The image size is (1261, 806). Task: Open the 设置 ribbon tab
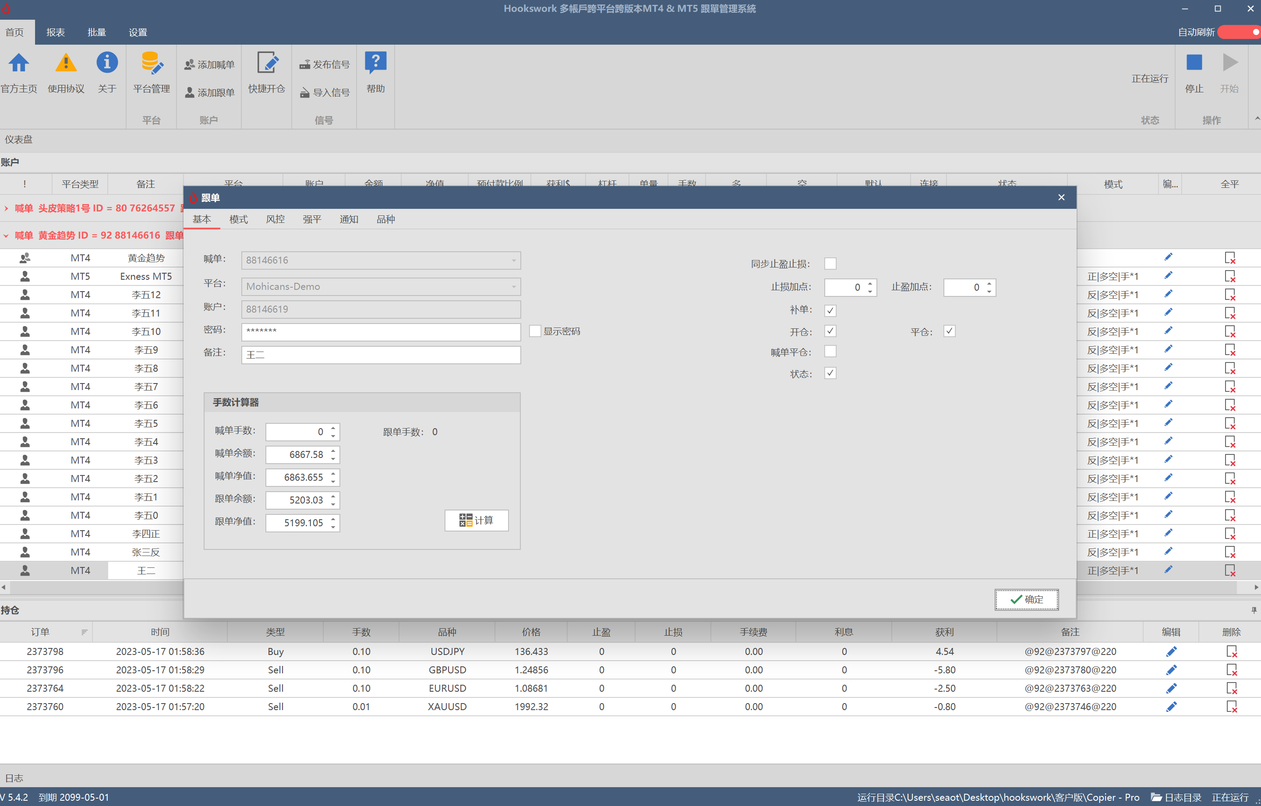click(x=138, y=32)
